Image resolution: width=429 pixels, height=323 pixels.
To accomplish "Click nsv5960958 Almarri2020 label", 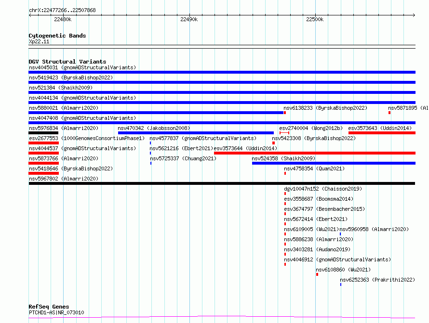I will pos(374,229).
